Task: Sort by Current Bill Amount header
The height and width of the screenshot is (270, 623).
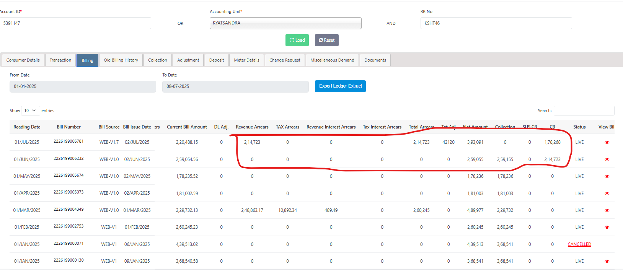Action: click(x=187, y=127)
